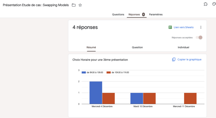This screenshot has height=118, width=216.
Task: Switch to the Question responses view
Action: (x=137, y=47)
